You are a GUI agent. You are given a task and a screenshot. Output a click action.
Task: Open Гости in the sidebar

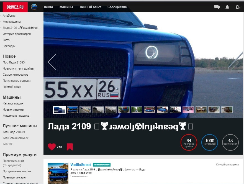point(6,40)
